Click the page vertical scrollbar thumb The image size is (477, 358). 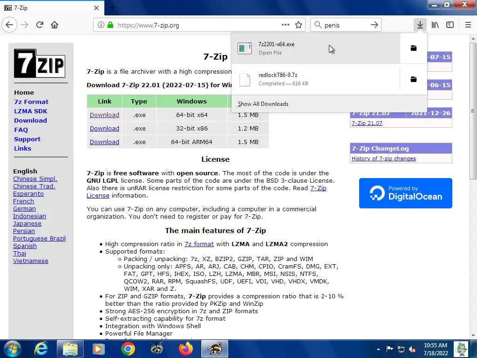[473, 111]
